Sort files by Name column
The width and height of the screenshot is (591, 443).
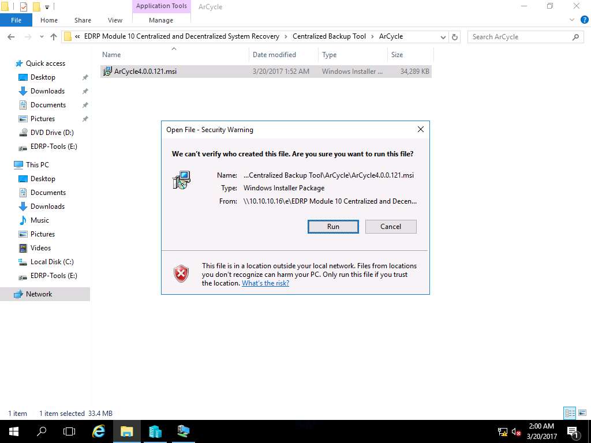(x=173, y=55)
